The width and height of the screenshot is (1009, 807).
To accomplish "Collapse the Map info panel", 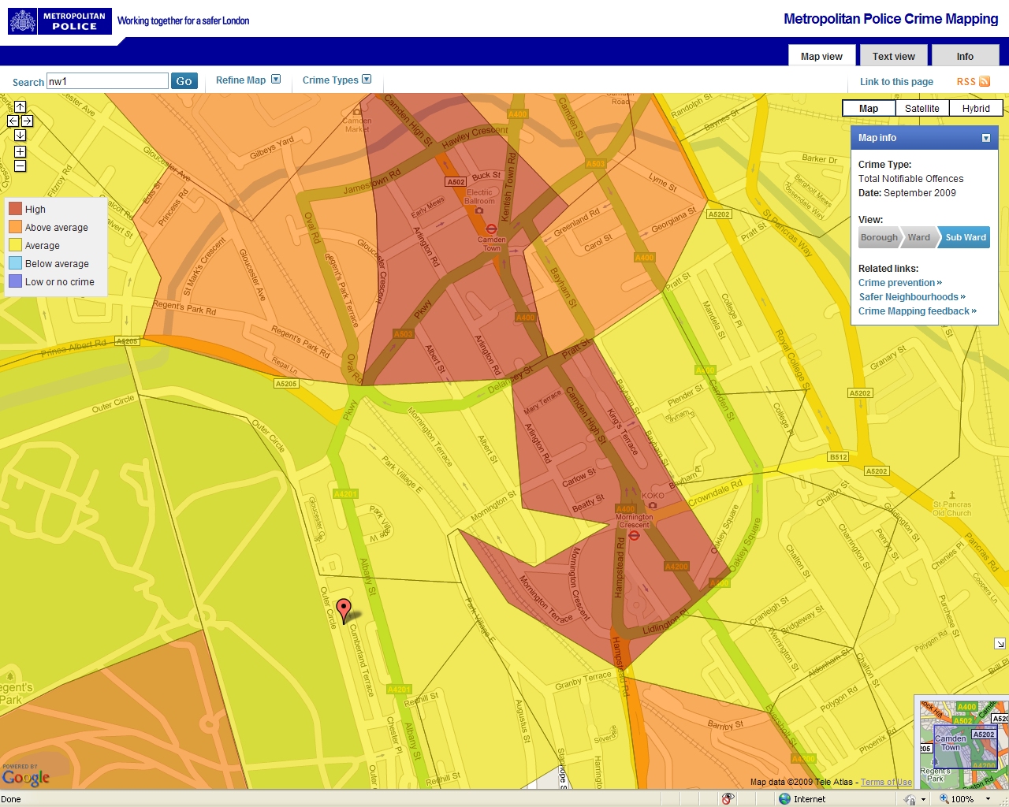I will click(985, 138).
